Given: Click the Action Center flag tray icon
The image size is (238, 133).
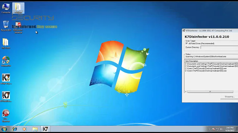Looking at the screenshot, I should pos(214,129).
